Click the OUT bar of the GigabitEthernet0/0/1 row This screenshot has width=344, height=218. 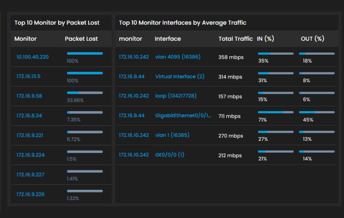(x=317, y=112)
